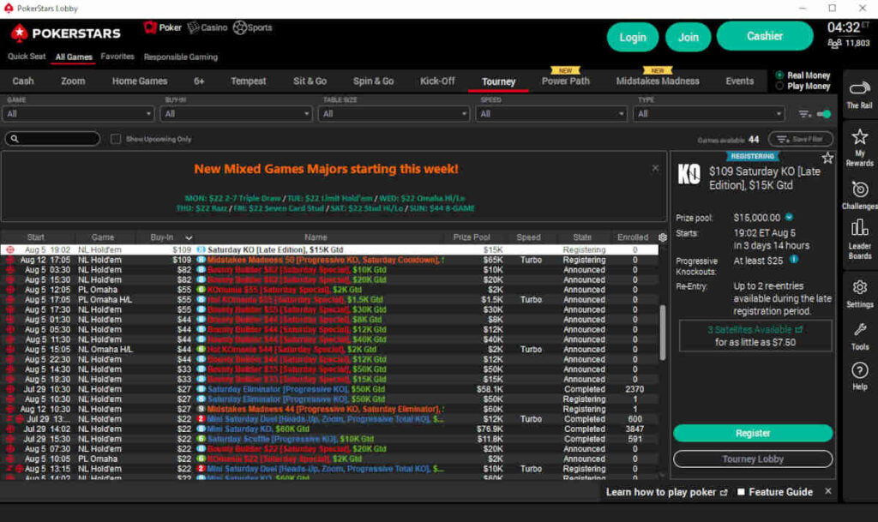Open the Speed filter dropdown
The width and height of the screenshot is (878, 522).
tap(552, 114)
